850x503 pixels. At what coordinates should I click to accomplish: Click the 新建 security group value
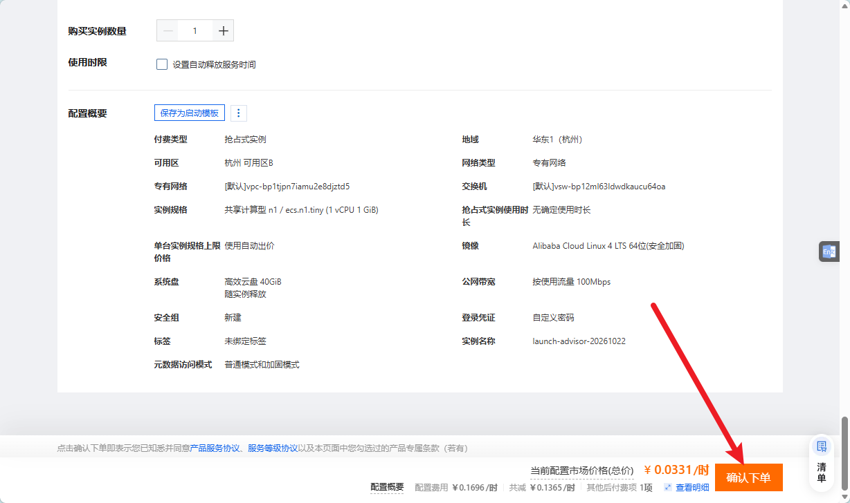point(233,318)
